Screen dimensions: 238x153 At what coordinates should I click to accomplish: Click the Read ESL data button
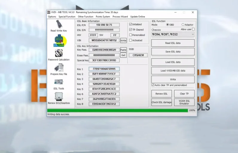point(173,43)
